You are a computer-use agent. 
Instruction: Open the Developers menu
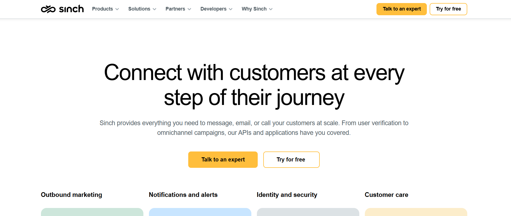(216, 9)
